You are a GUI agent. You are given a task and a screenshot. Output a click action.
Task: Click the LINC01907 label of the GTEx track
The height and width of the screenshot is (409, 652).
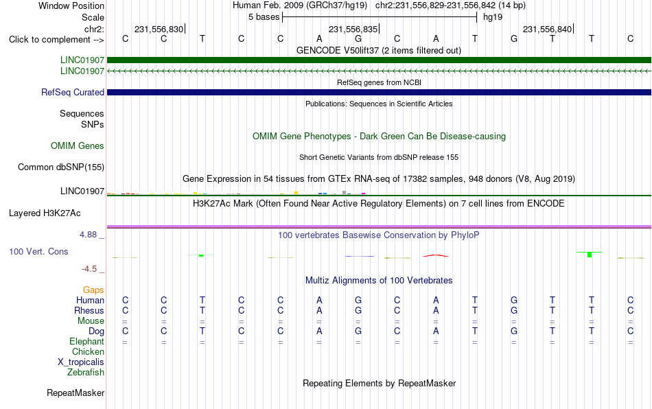(82, 191)
